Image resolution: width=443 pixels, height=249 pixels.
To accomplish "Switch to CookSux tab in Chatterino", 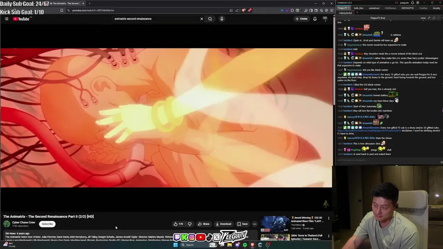I will 423,8.
